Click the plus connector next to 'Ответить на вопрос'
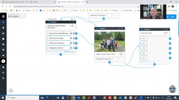Image resolution: width=179 pixels, height=100 pixels. (76, 43)
